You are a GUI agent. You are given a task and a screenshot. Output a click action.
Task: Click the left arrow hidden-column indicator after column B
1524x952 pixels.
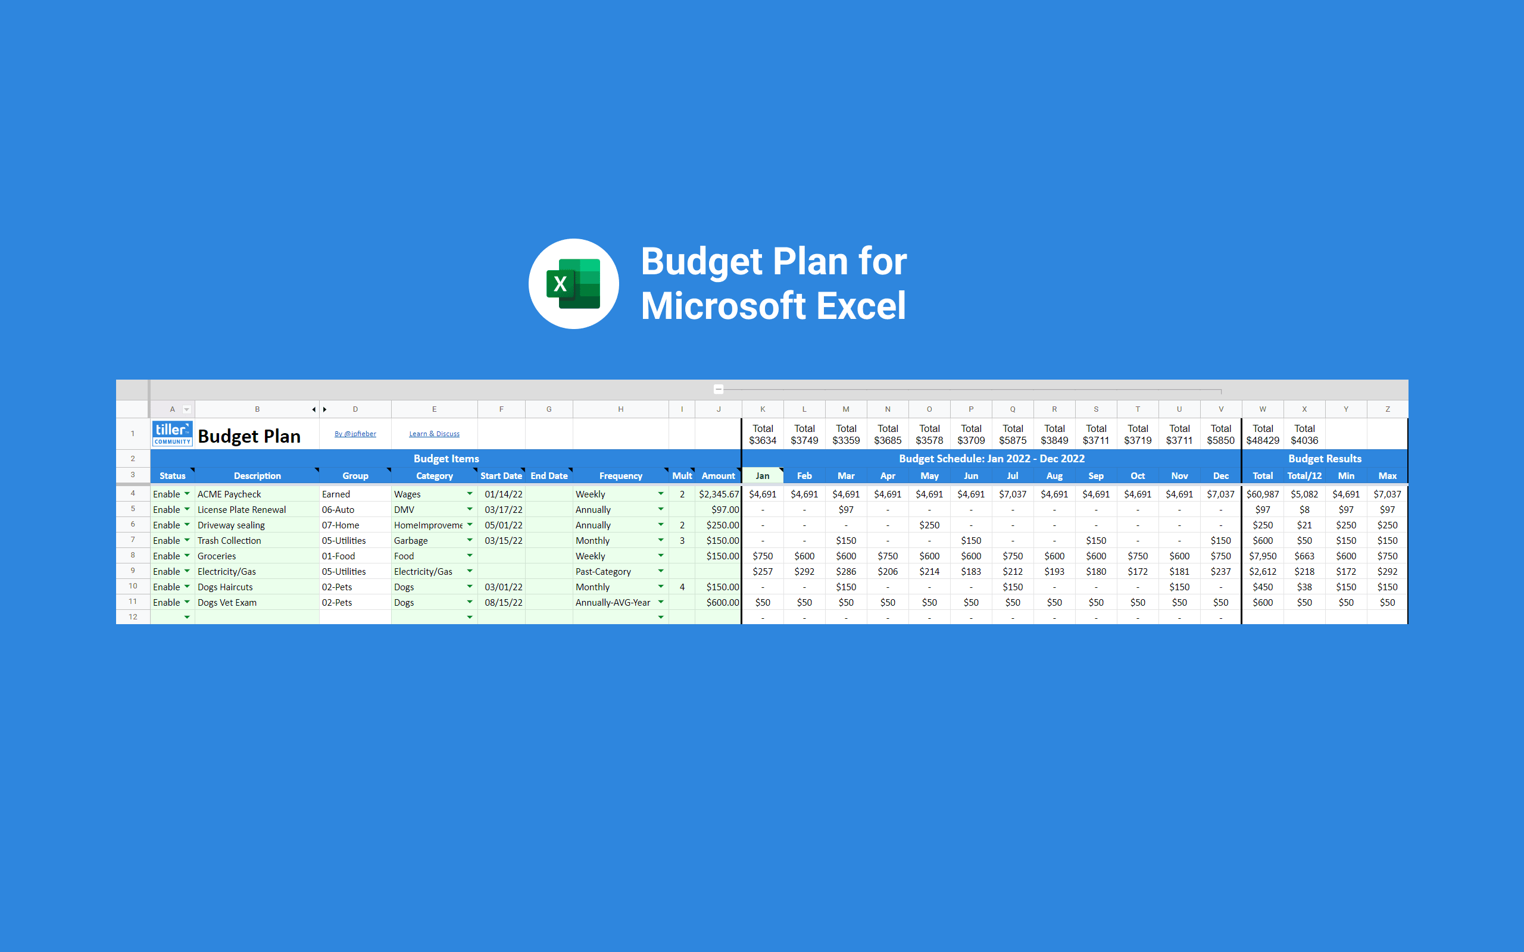pos(314,409)
